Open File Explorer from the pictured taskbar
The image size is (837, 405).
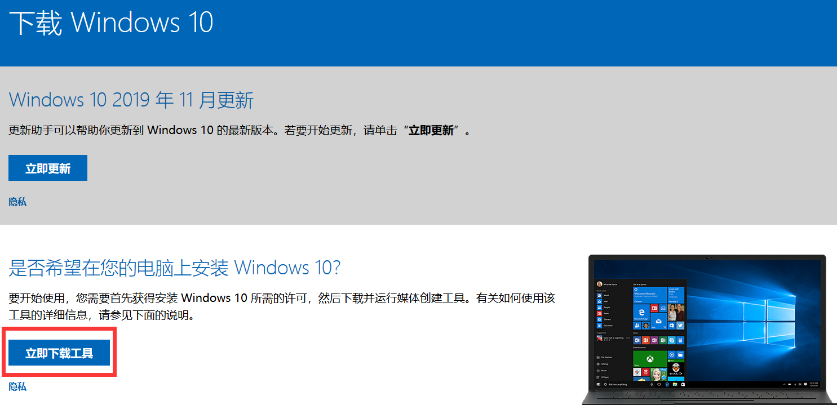click(675, 384)
